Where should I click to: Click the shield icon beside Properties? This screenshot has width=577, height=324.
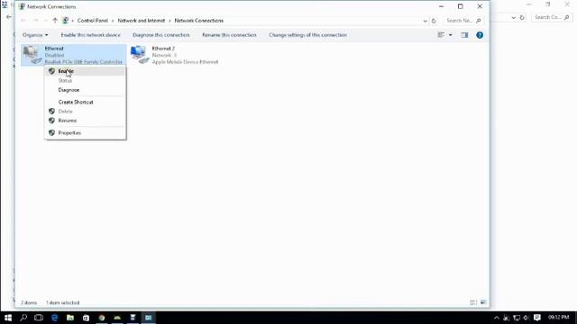[x=52, y=133]
